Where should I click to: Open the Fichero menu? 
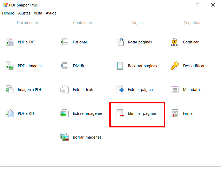(x=8, y=13)
